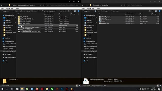Select wallpaper.png in right window

(105, 23)
